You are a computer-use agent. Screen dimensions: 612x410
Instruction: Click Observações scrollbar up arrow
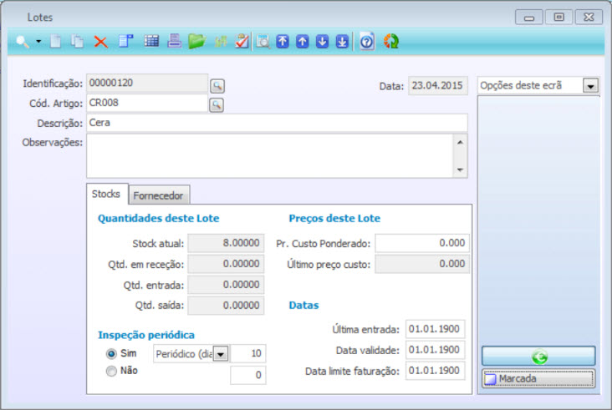(x=460, y=142)
